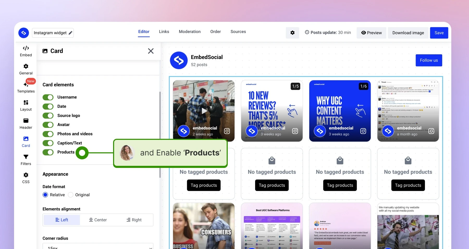Open the Consumers Business meme post
The image size is (469, 249).
204,226
